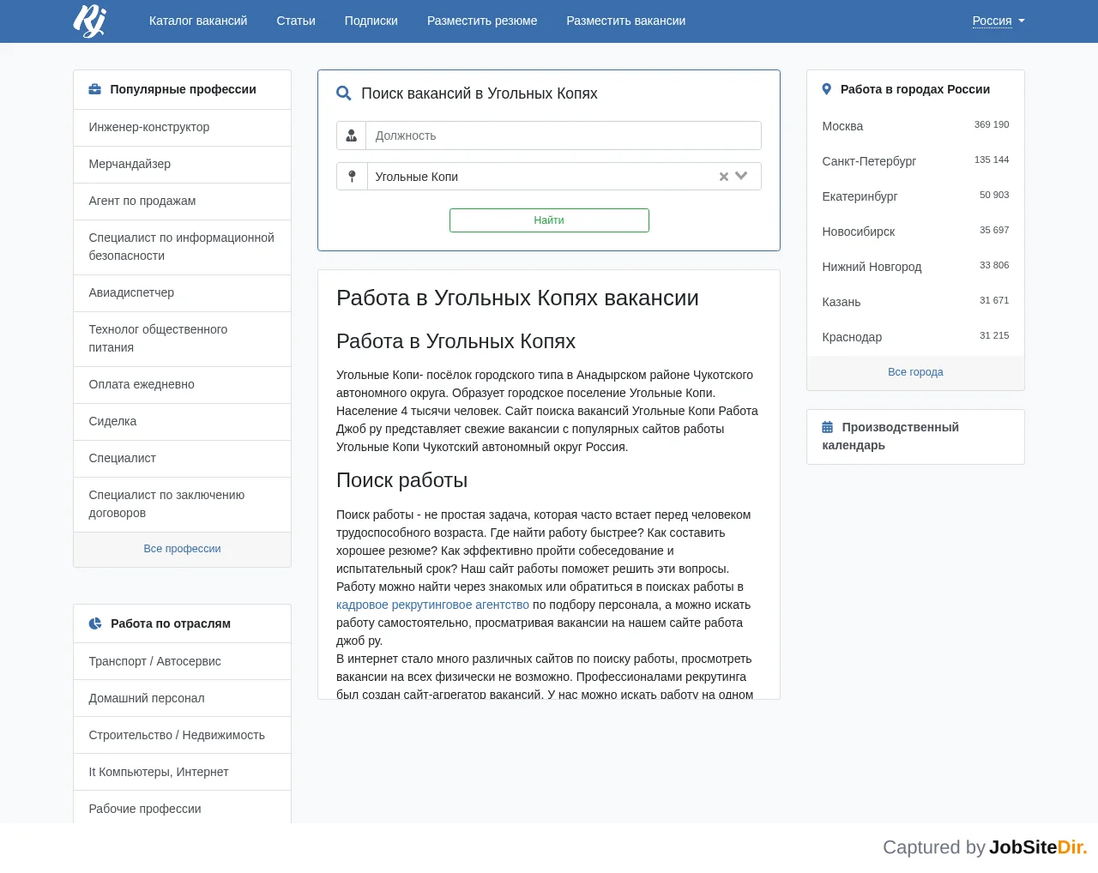Select Мерчандайзер from popular professions

tap(182, 164)
